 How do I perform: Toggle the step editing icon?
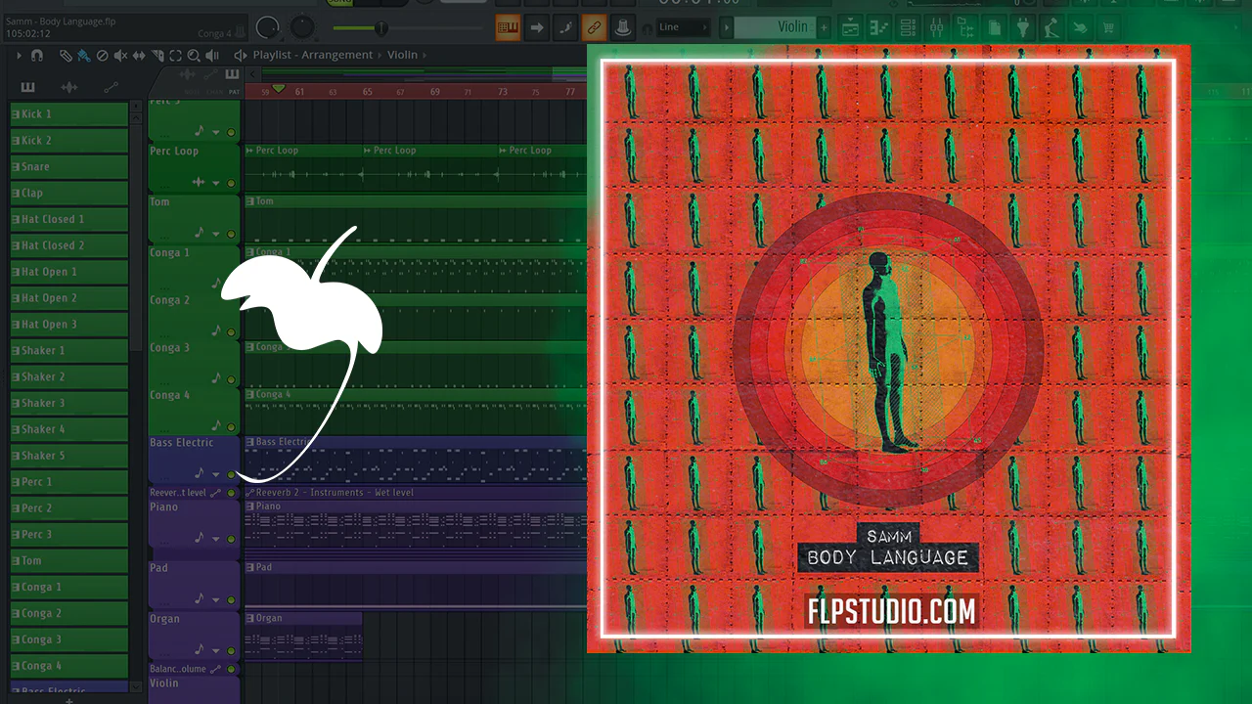565,27
